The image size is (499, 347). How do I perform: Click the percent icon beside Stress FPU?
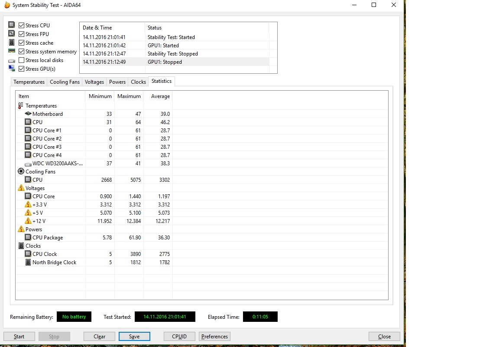(11, 33)
